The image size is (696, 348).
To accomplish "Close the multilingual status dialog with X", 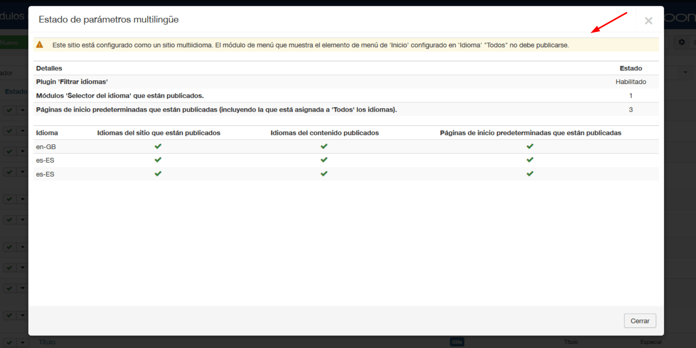I will point(648,21).
